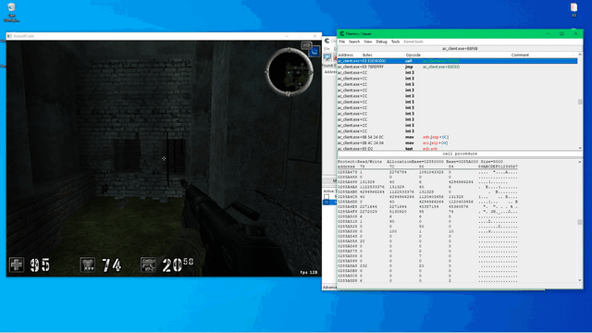Close the AssaultCube window

314,36
